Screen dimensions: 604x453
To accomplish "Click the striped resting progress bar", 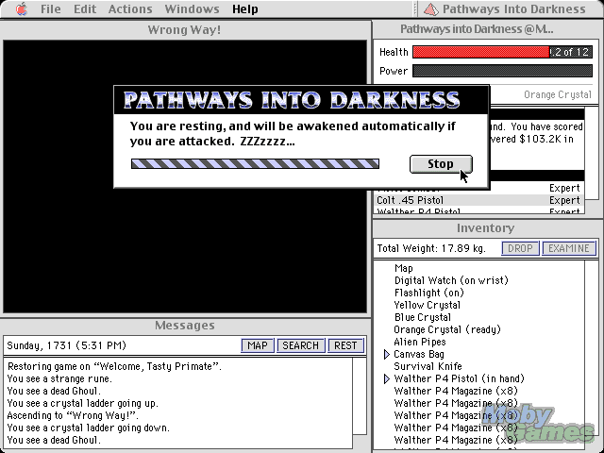I will (x=255, y=163).
